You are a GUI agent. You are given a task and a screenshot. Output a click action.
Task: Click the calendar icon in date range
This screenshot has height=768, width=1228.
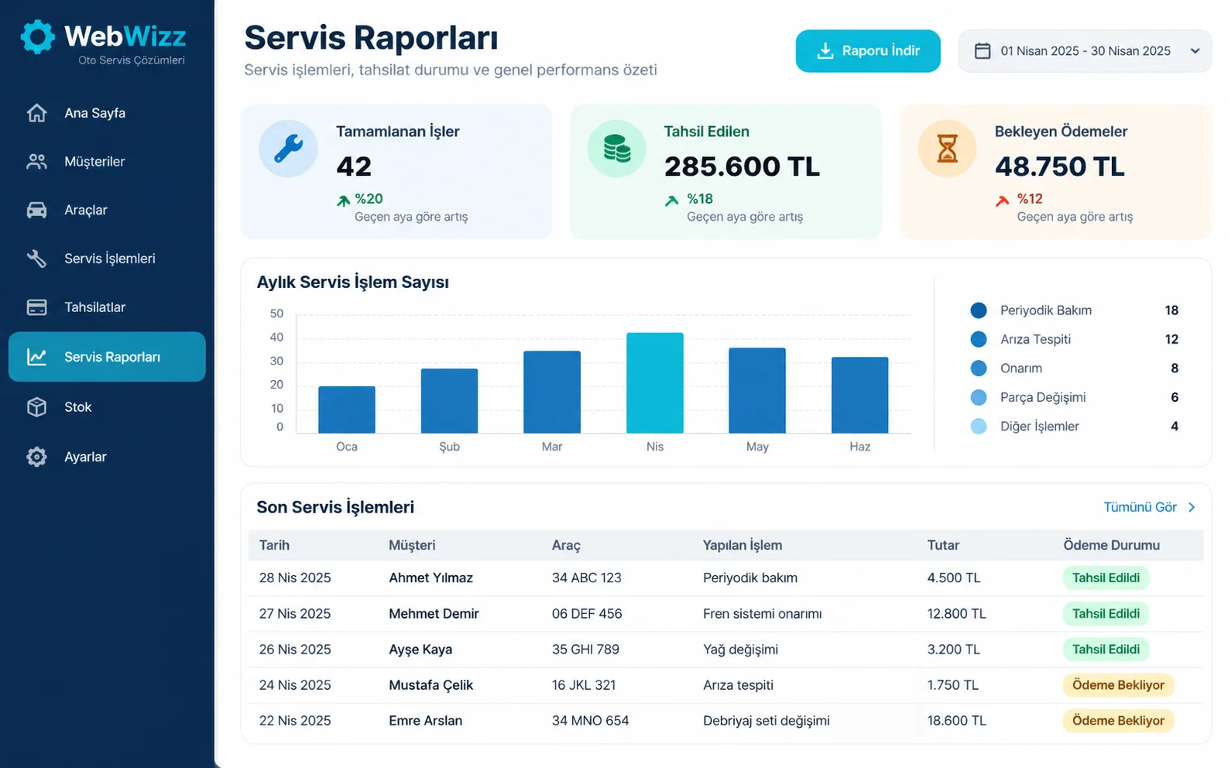[983, 51]
